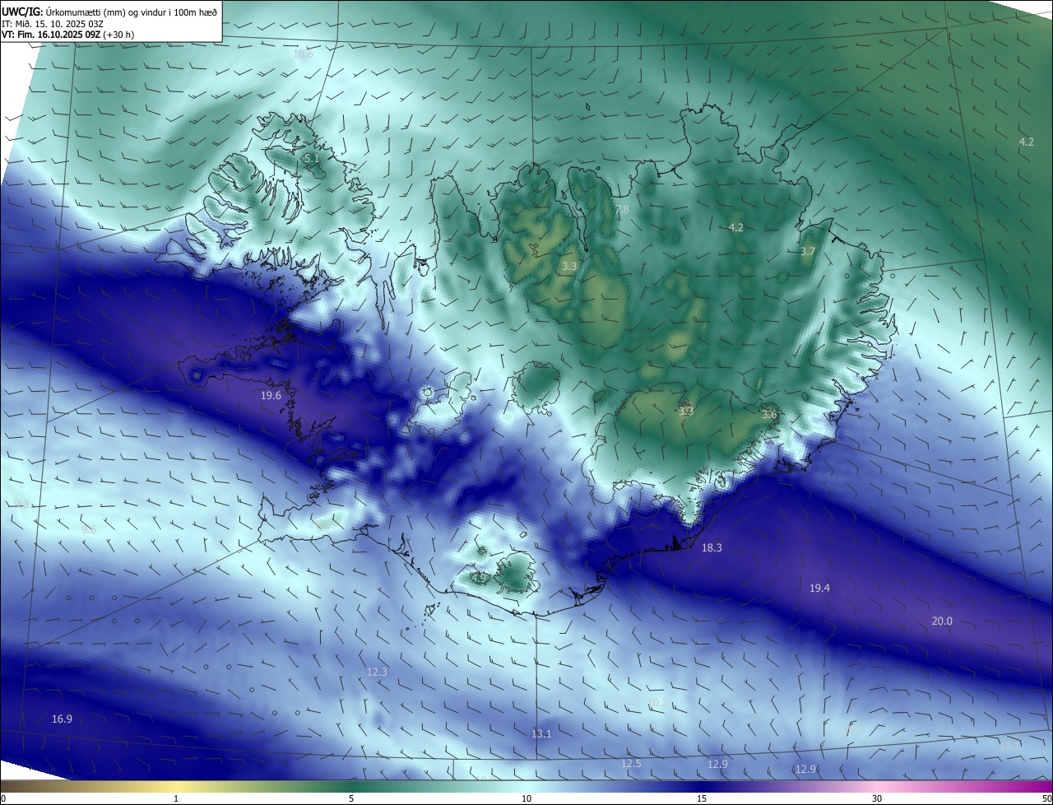The height and width of the screenshot is (805, 1053).
Task: Click the 19.6 value over Breiðafjörður
Action: click(271, 396)
